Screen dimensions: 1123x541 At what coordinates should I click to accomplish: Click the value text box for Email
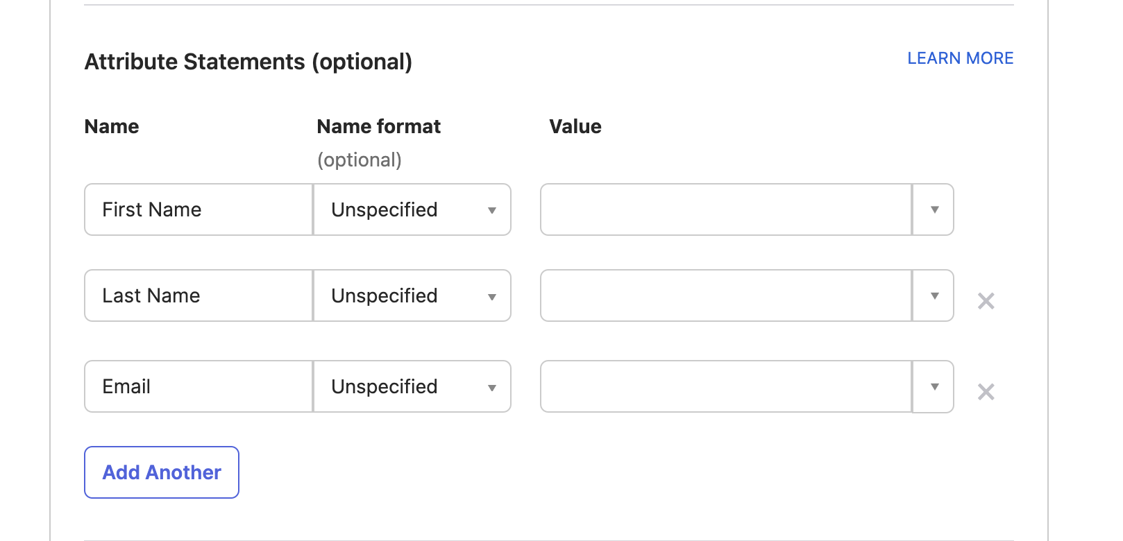point(725,386)
